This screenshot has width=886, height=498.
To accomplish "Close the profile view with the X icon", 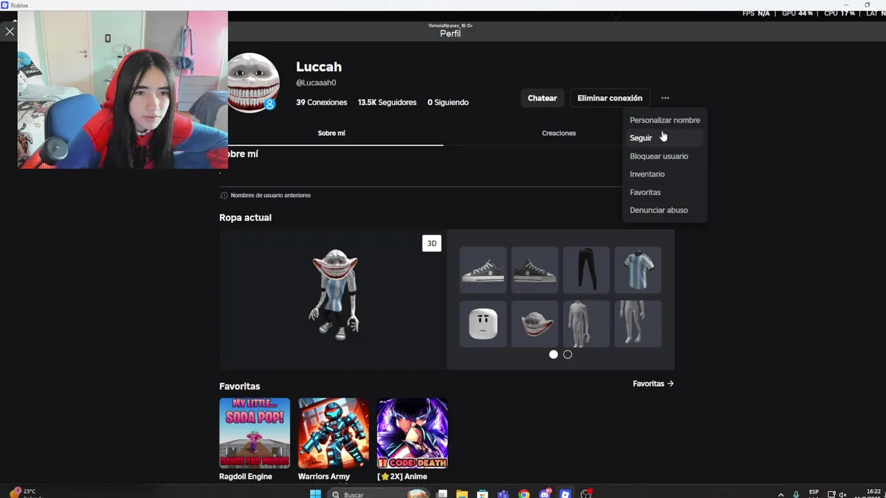I will pyautogui.click(x=10, y=31).
